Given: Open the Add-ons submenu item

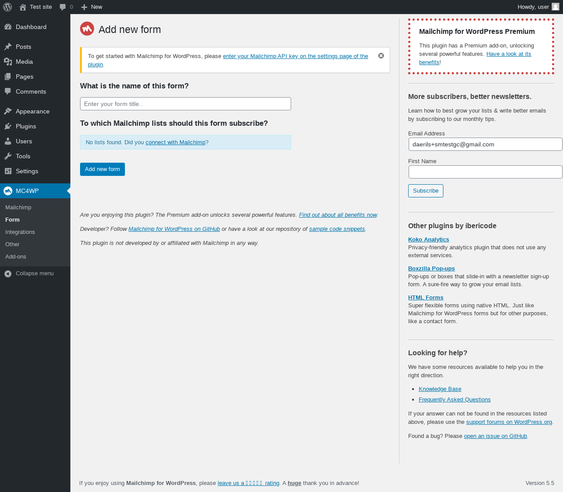Looking at the screenshot, I should click(x=16, y=257).
